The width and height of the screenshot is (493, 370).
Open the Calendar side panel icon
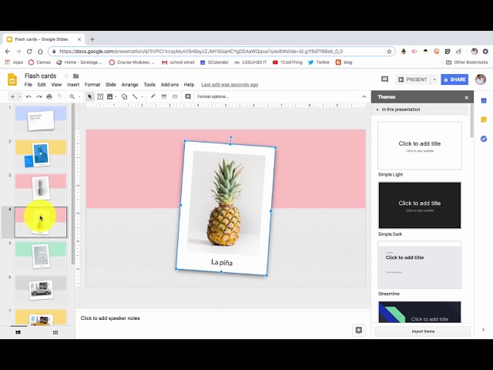point(484,101)
